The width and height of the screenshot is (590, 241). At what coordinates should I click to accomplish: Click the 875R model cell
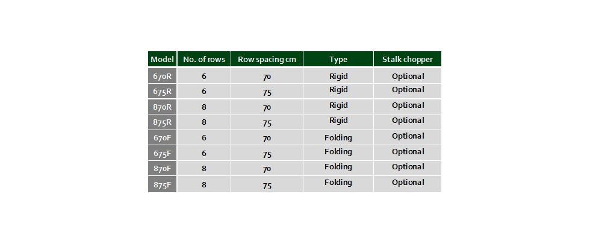(162, 122)
